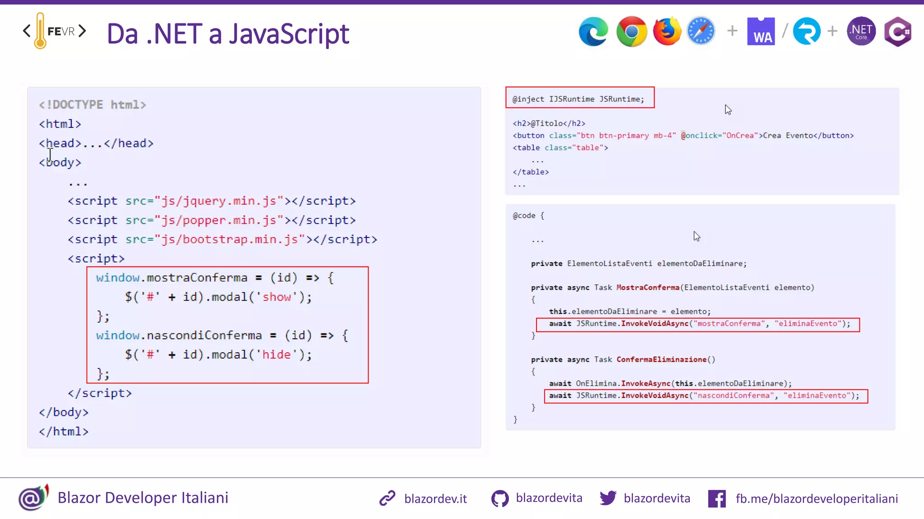Click the <h2>@Titolo</h2> line

[549, 123]
